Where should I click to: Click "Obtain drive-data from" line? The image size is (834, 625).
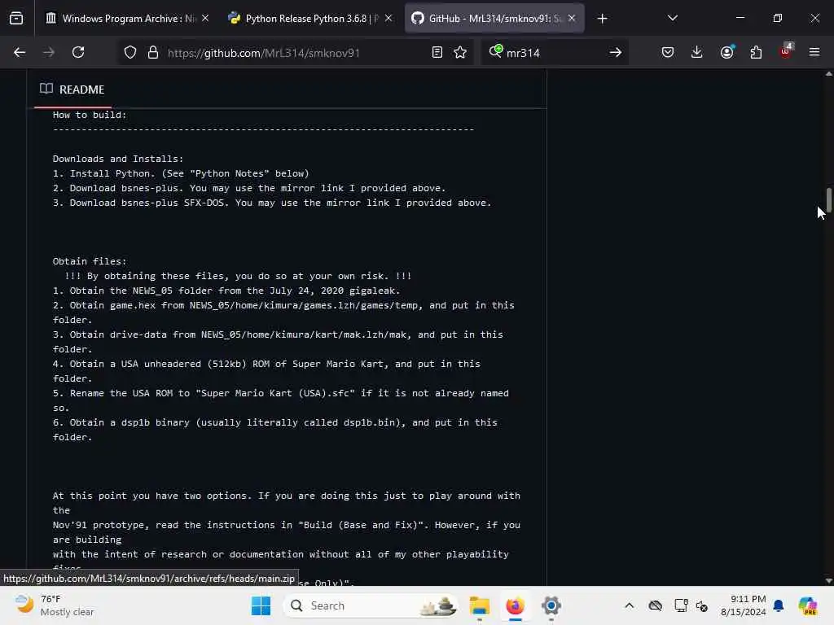[278, 342]
